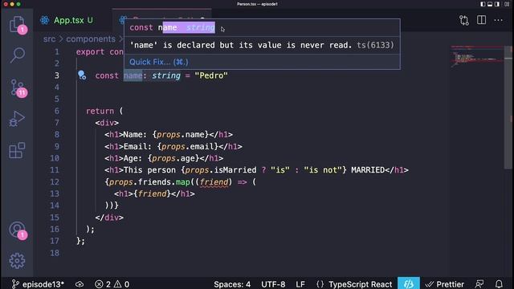Image resolution: width=514 pixels, height=289 pixels.
Task: Open the Manage settings gear
Action: 17,261
